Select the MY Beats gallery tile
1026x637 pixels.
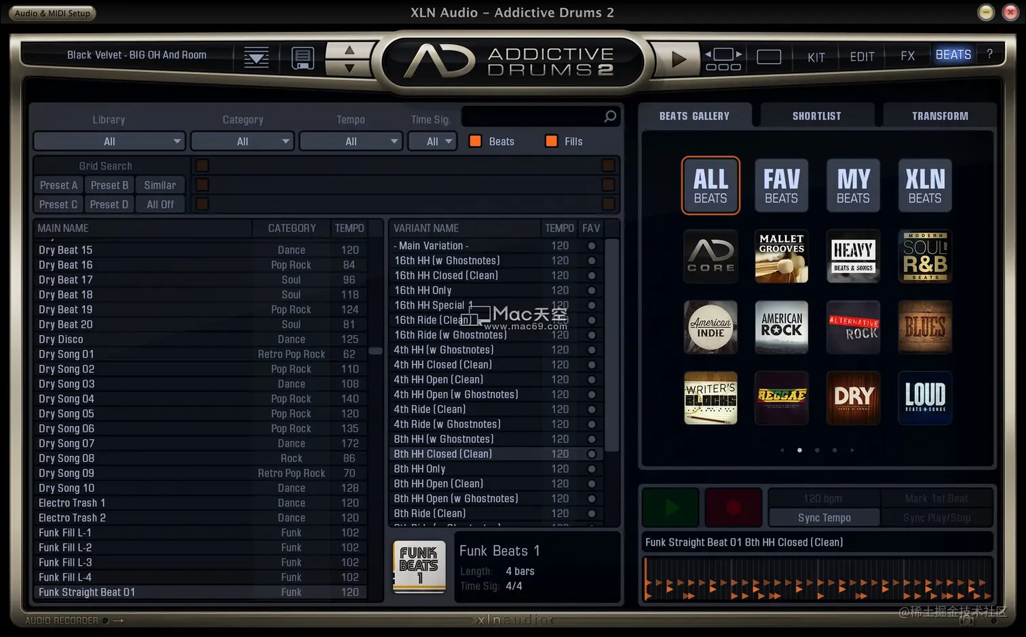(853, 185)
